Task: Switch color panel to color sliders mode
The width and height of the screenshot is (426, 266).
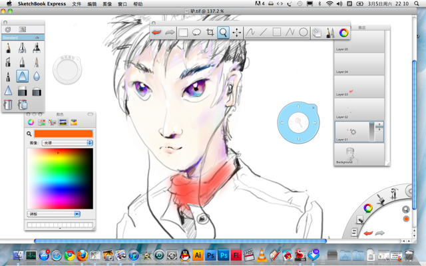Action: pos(41,122)
